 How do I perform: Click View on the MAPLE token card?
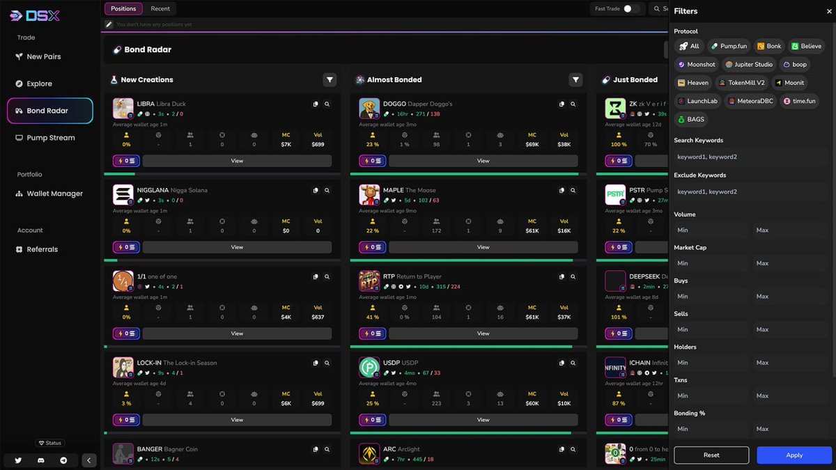point(483,246)
